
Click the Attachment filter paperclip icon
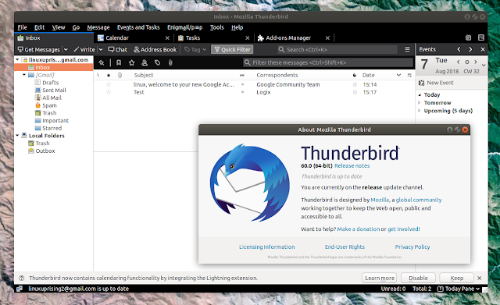tap(170, 62)
